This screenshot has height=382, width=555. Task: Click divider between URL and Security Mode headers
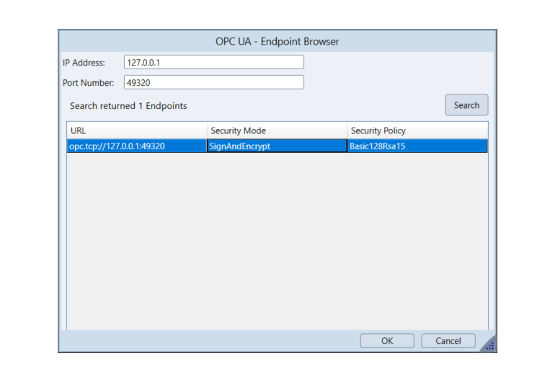click(x=207, y=130)
